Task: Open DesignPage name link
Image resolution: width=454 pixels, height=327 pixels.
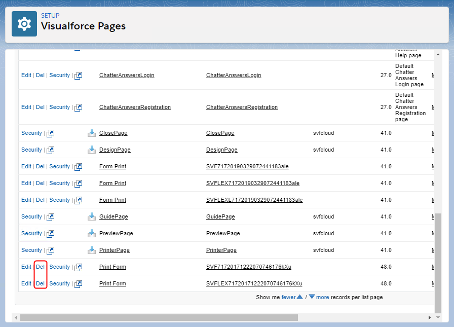Action: pos(222,150)
